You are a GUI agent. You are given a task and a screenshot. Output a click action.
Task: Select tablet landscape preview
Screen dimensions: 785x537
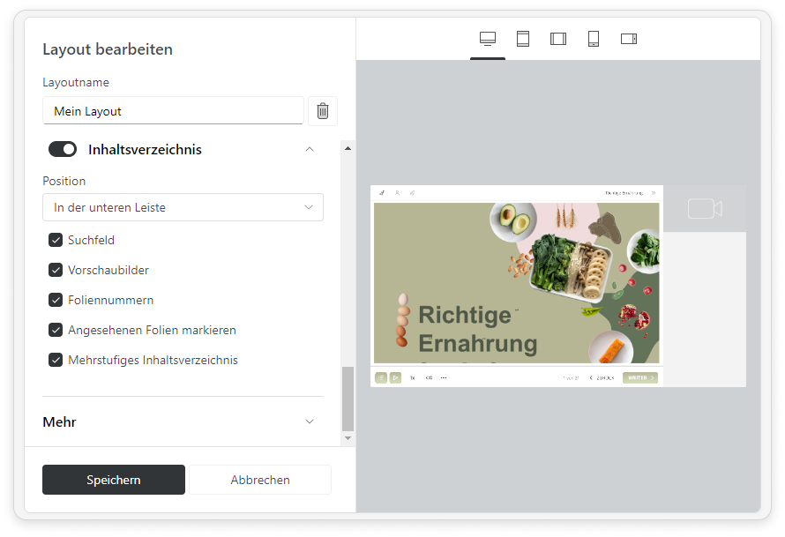(x=558, y=39)
